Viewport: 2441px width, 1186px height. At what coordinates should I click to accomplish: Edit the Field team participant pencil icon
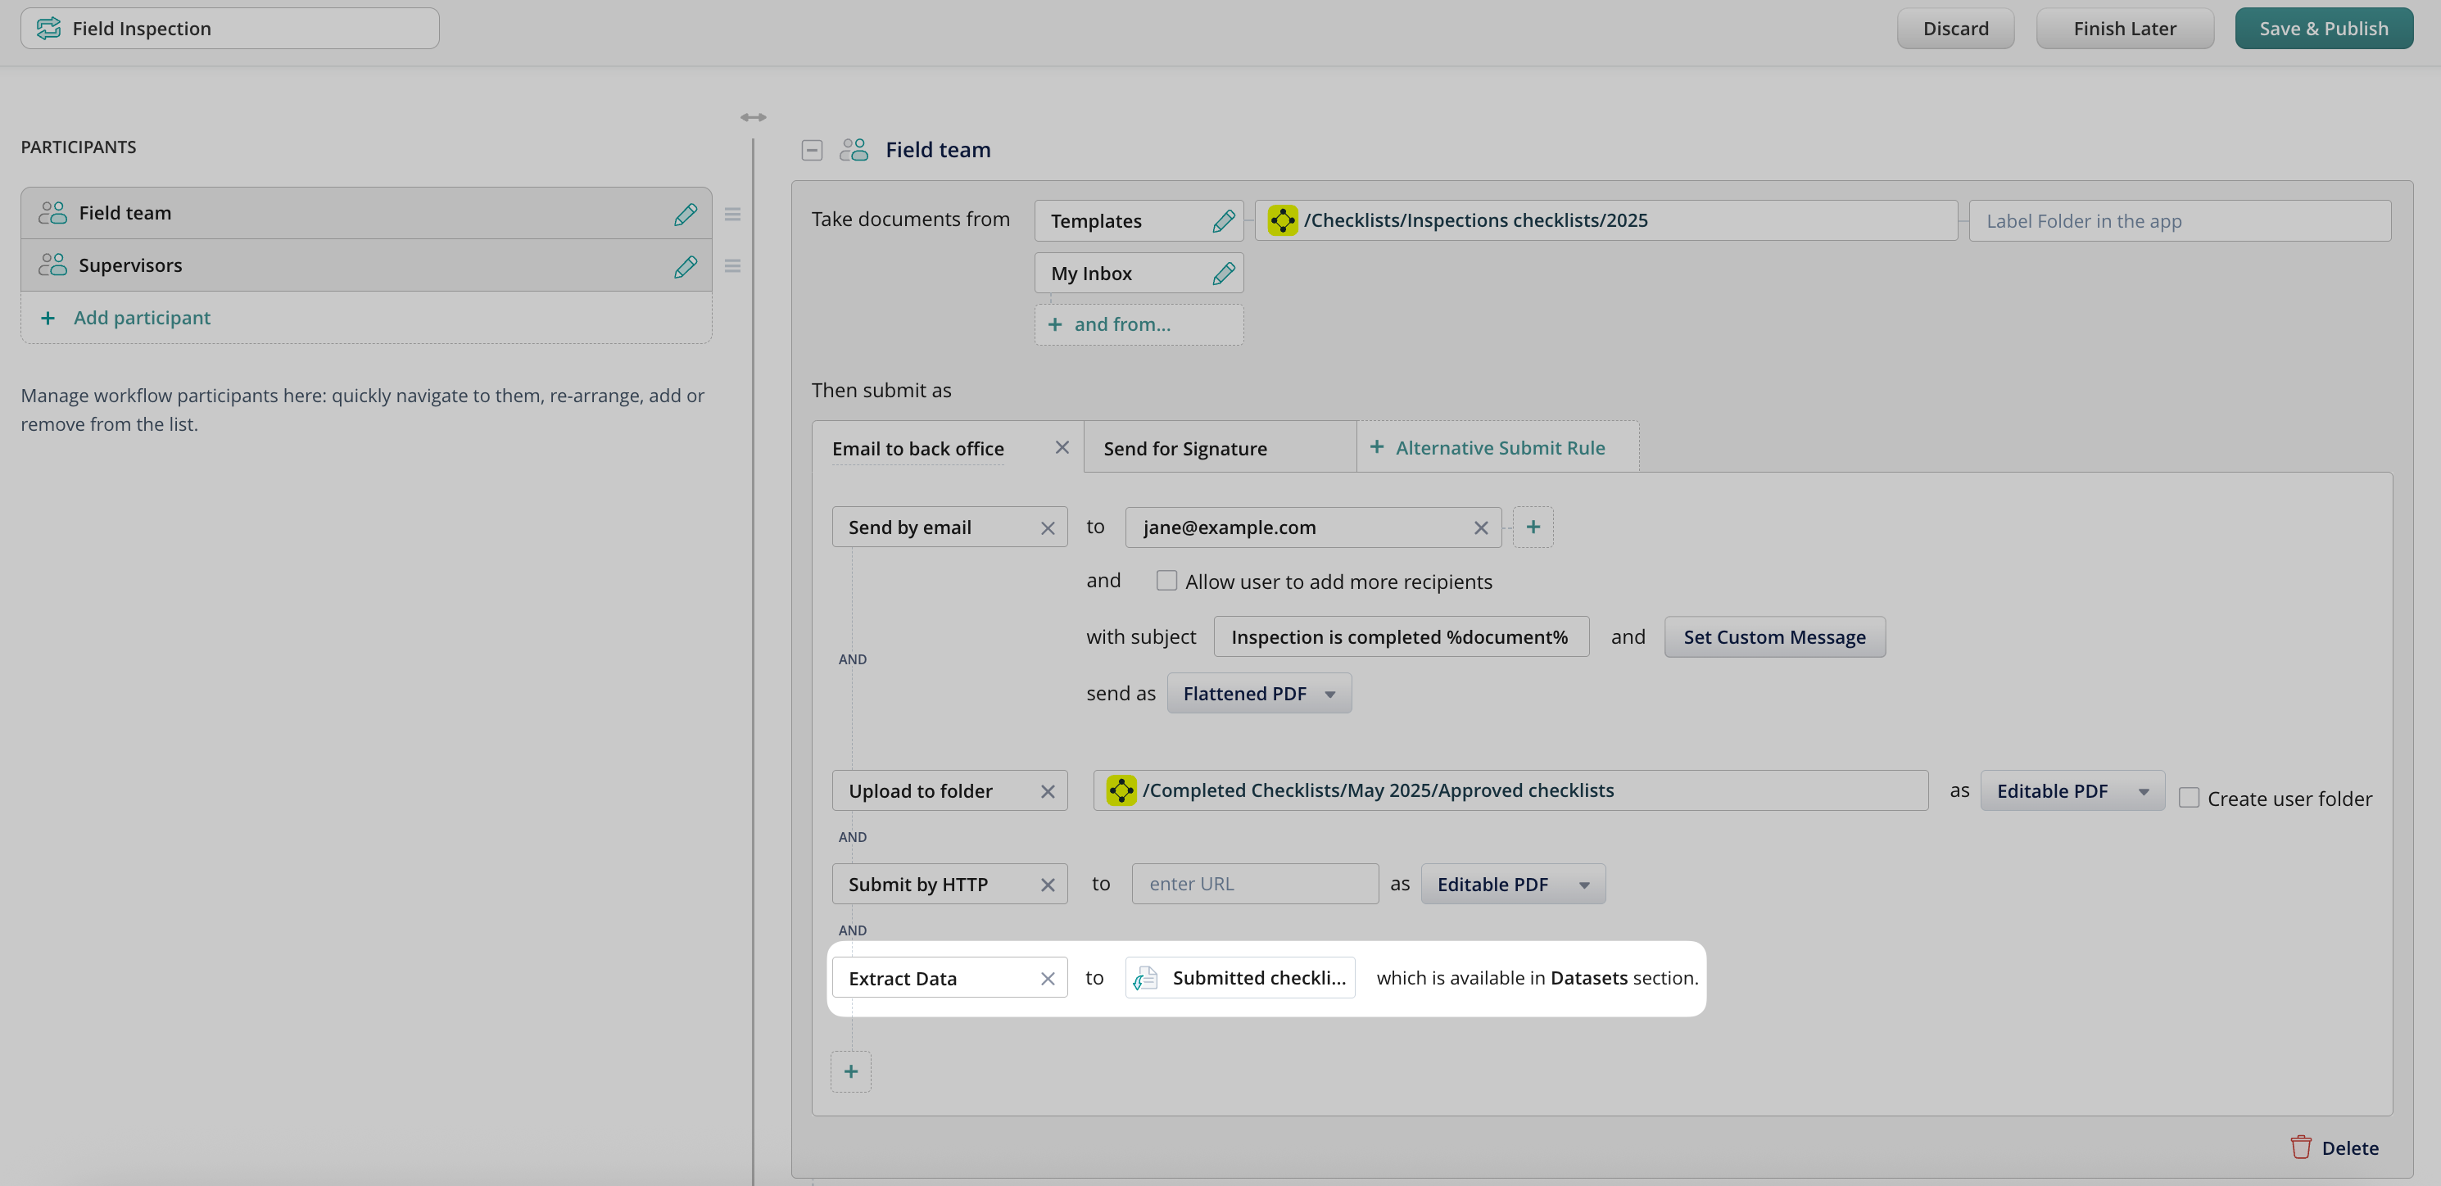click(x=685, y=214)
